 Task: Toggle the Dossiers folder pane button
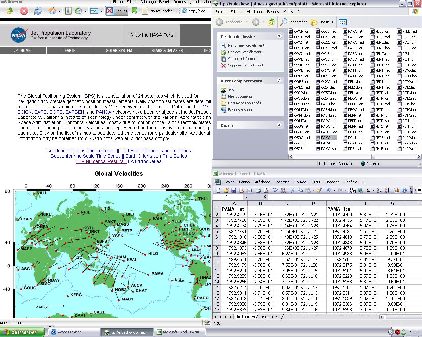click(x=322, y=22)
